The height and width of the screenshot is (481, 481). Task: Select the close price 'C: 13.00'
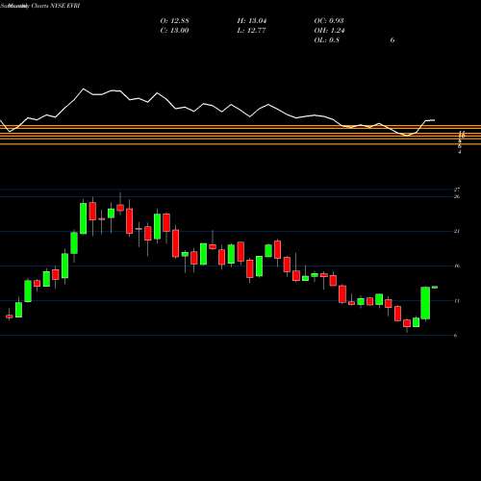coord(174,31)
